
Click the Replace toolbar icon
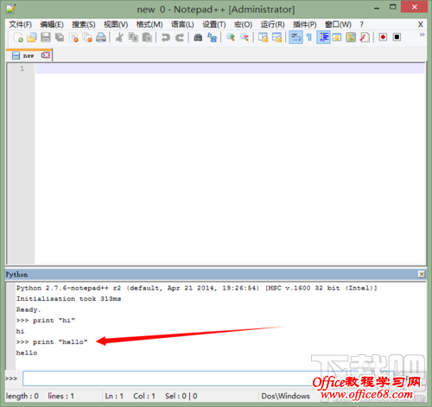point(213,37)
